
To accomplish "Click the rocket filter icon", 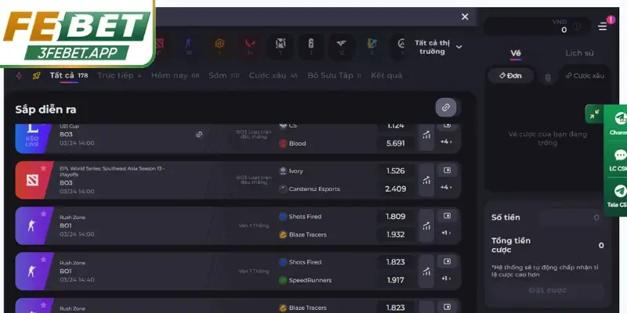I will point(36,75).
